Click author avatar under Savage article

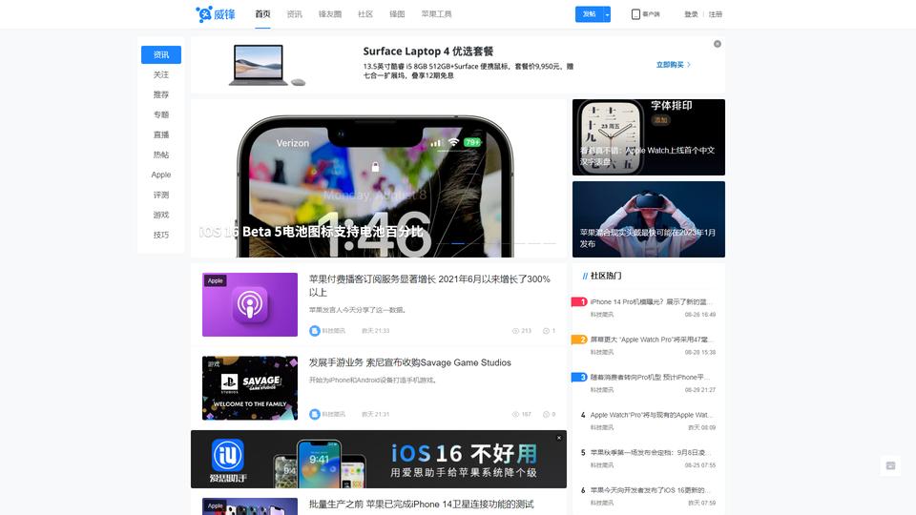tap(314, 415)
